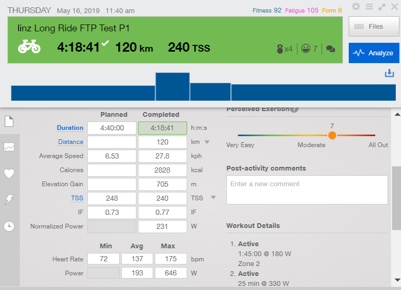The image size is (401, 290).
Task: Click the planned Average Speed field
Action: click(112, 156)
